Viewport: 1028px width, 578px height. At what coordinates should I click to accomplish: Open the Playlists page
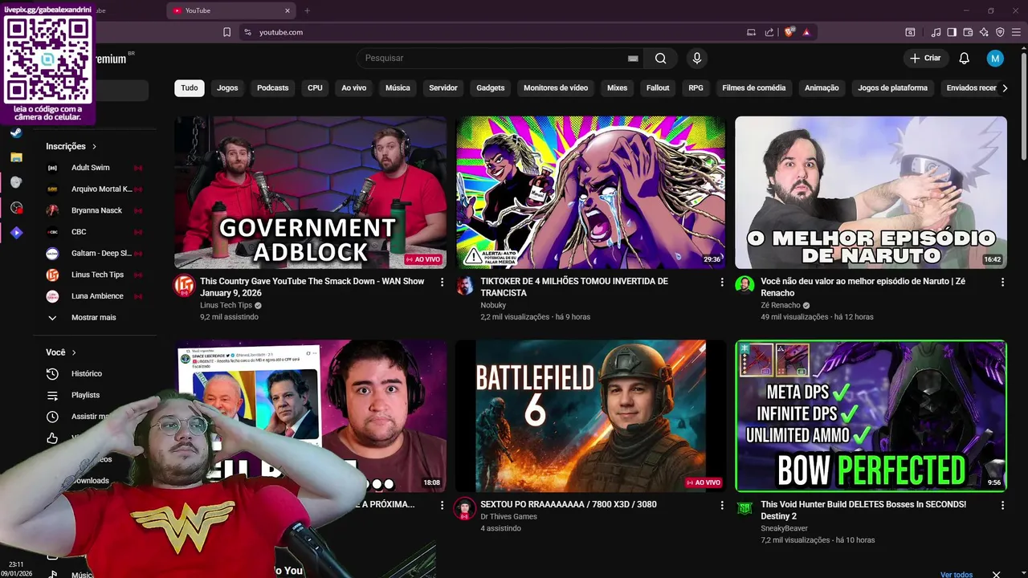tap(85, 395)
